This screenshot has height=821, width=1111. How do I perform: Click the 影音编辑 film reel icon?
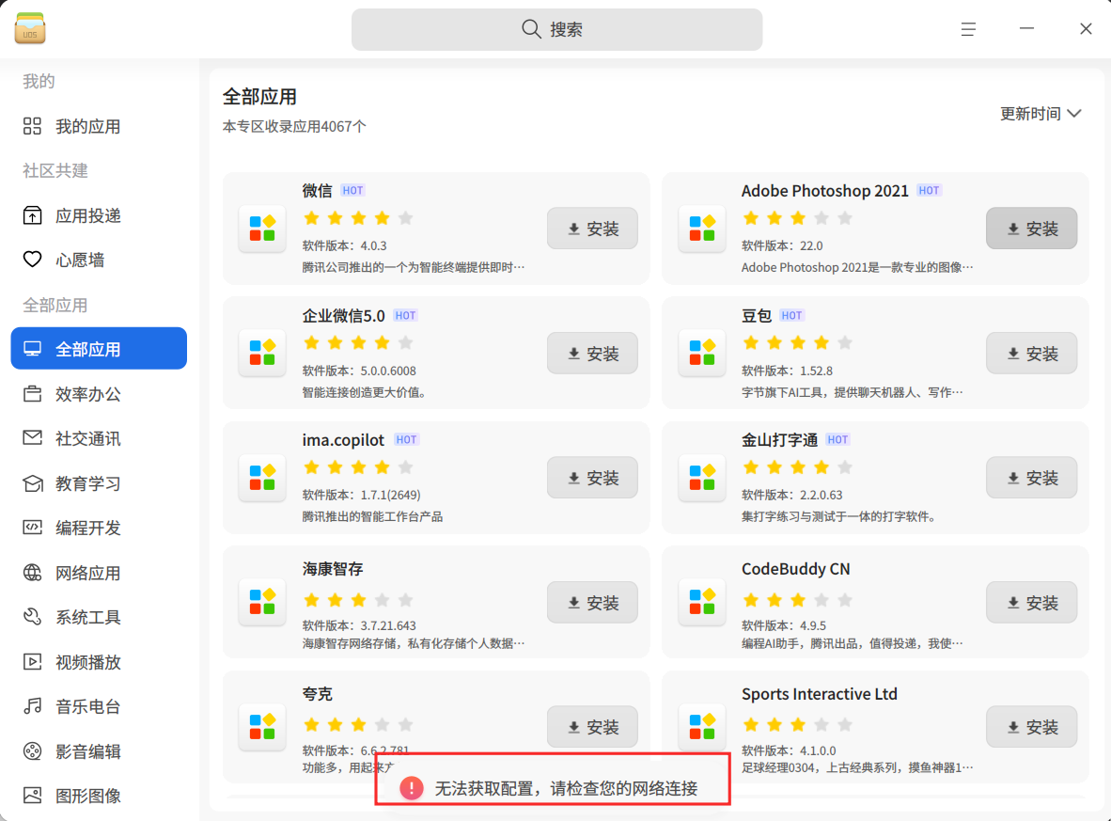click(33, 750)
